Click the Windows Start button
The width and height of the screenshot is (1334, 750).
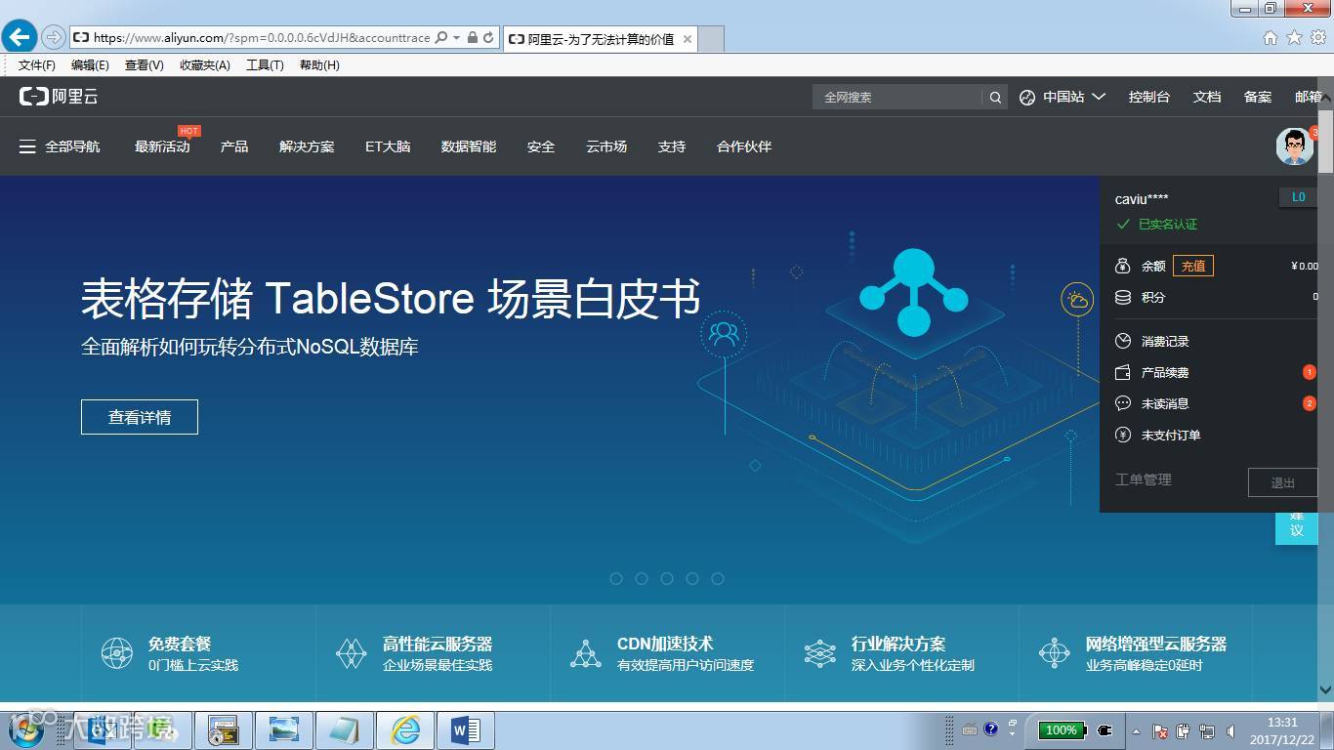(x=26, y=730)
